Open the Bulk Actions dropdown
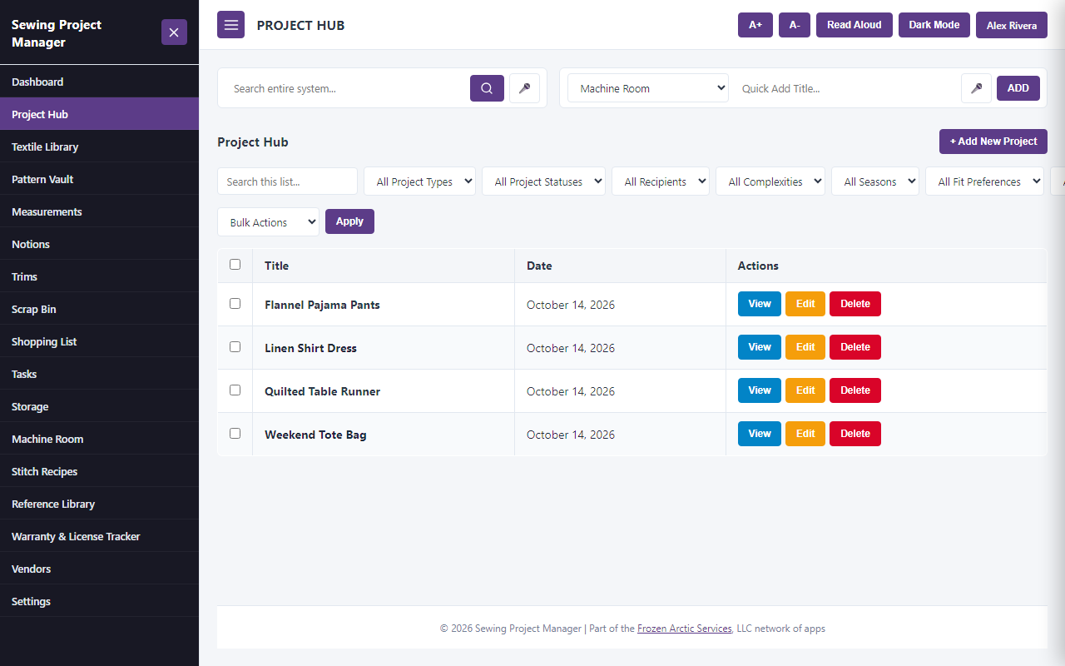This screenshot has height=666, width=1065. pyautogui.click(x=268, y=222)
